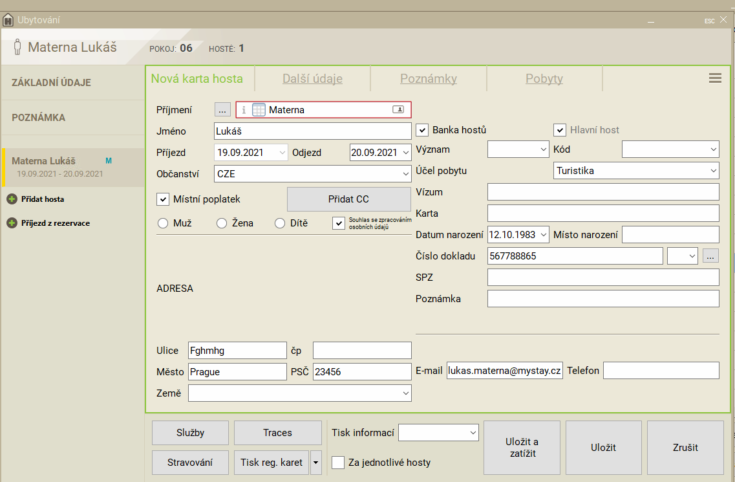Screen dimensions: 735x482
Task: Select the Muž radio button
Action: click(x=163, y=223)
